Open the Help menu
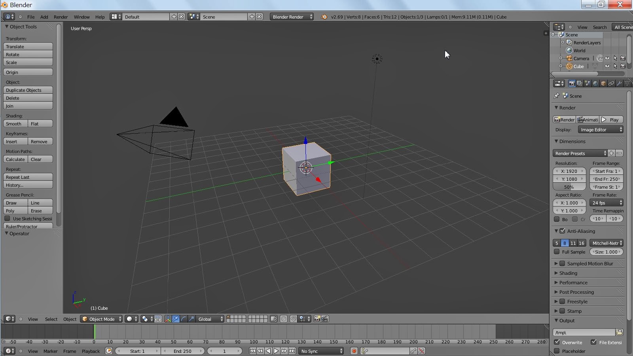633x356 pixels. pyautogui.click(x=100, y=17)
